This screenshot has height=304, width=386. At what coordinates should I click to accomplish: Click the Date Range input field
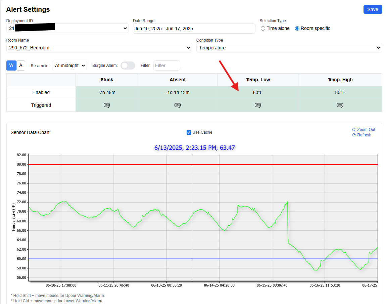194,29
